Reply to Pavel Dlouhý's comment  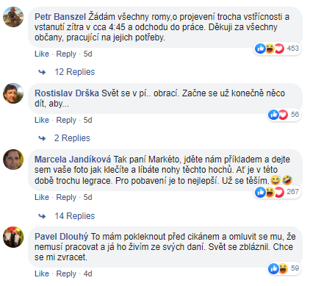(66, 274)
